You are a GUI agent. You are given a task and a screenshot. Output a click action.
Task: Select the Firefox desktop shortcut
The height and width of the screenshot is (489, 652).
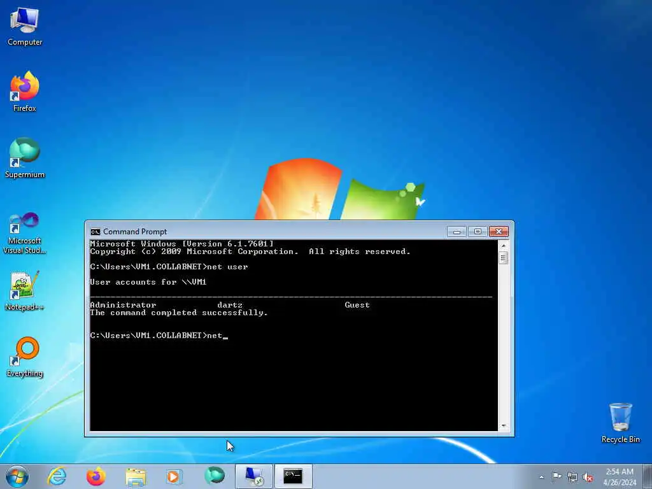tap(25, 92)
